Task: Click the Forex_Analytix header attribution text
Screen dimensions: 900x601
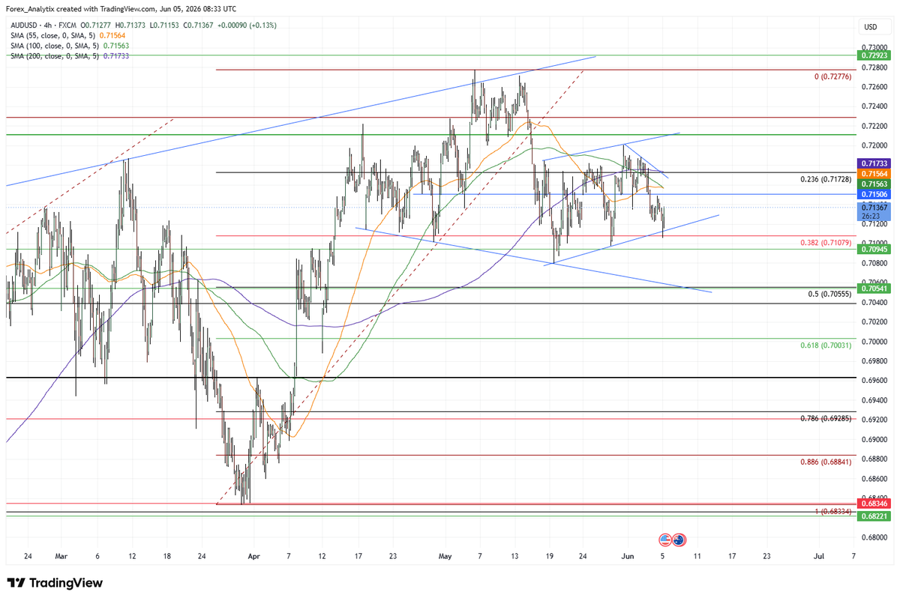Action: tap(121, 8)
